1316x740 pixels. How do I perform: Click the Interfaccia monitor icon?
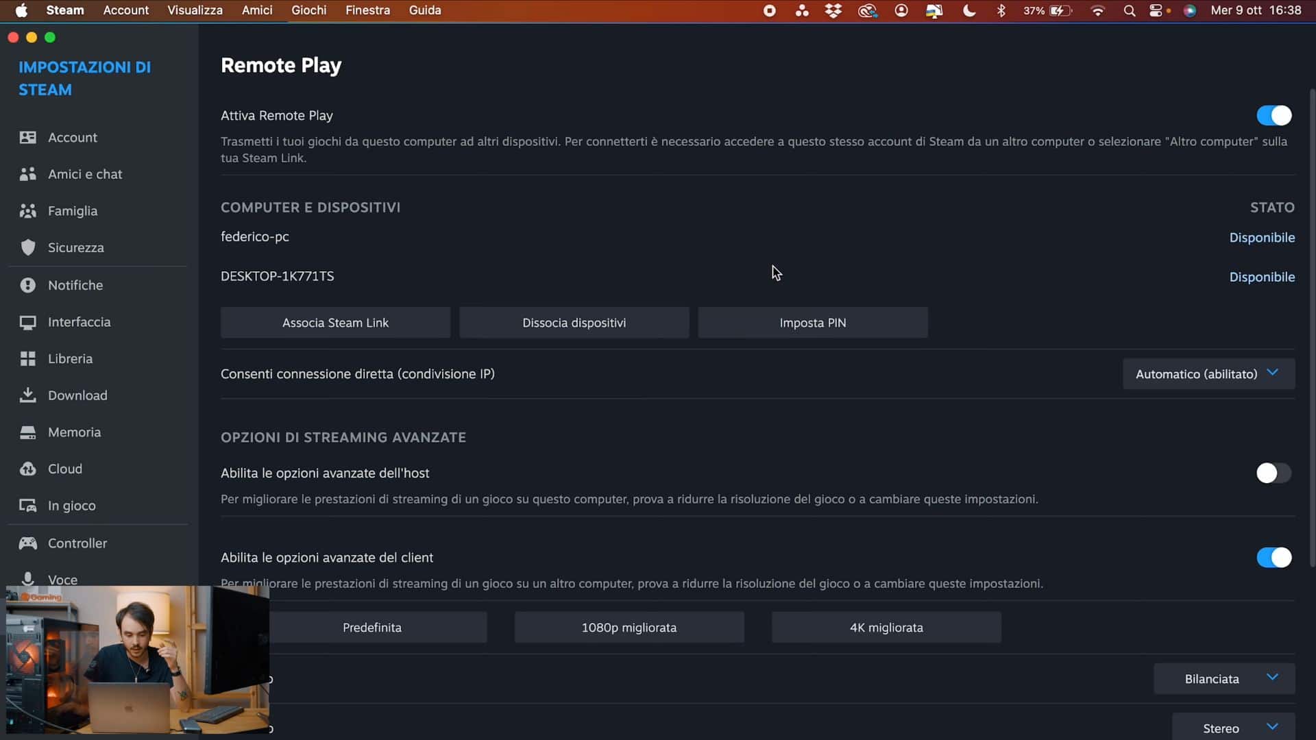[x=27, y=322]
